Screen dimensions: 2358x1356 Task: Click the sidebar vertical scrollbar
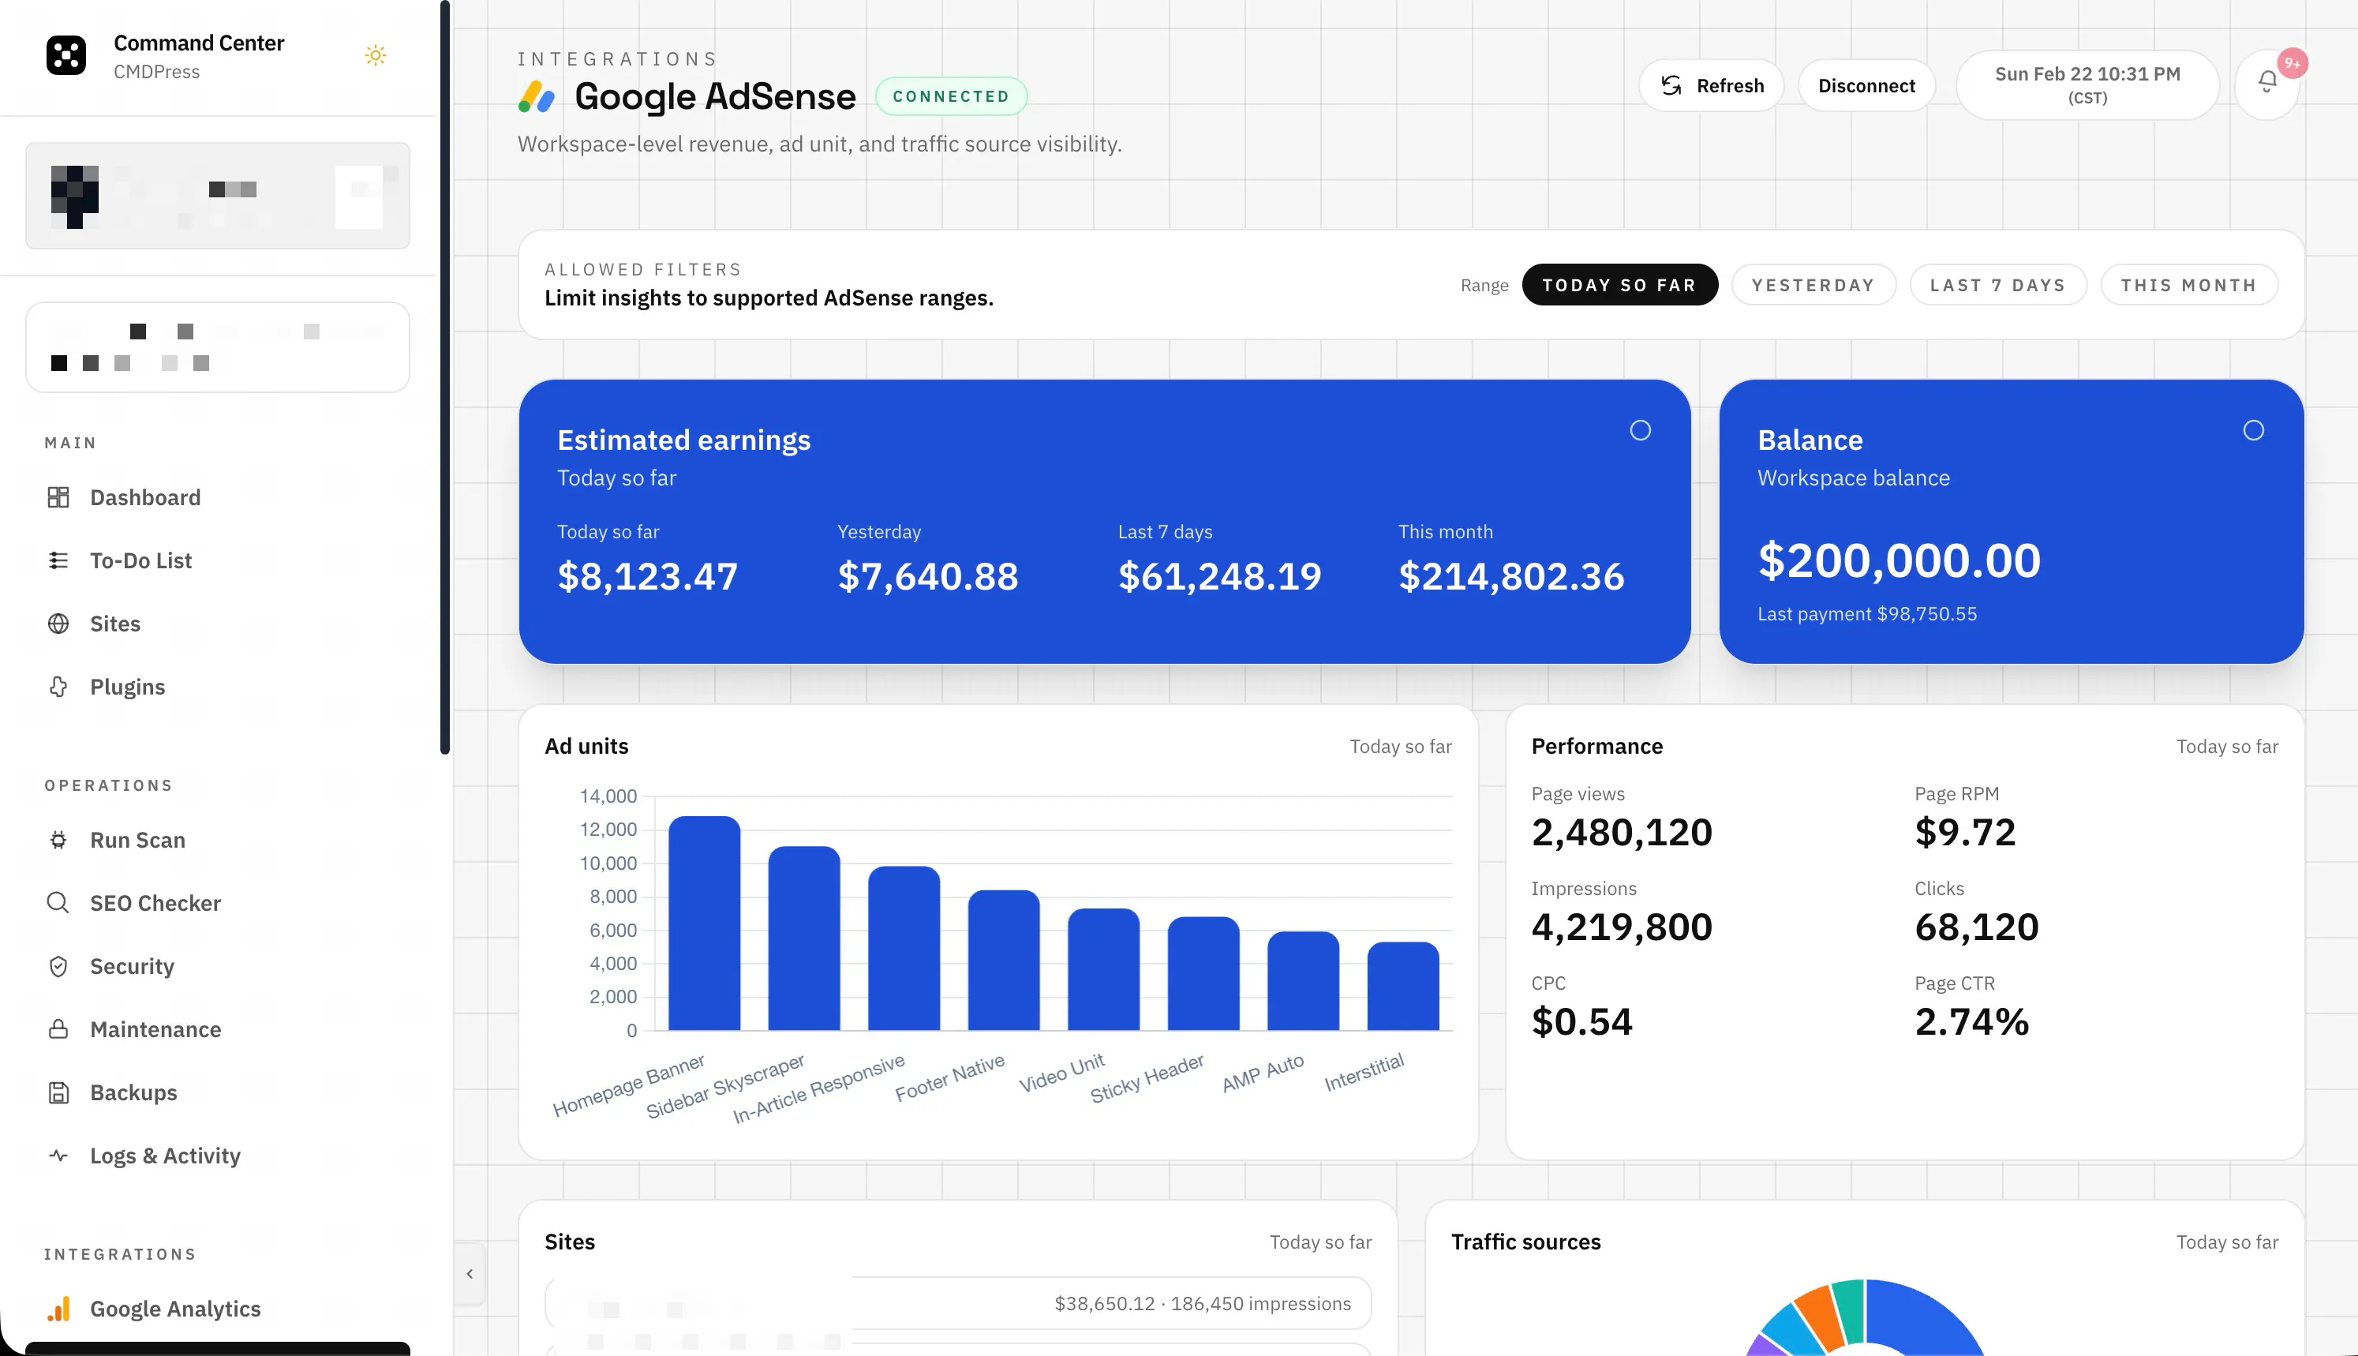click(445, 377)
